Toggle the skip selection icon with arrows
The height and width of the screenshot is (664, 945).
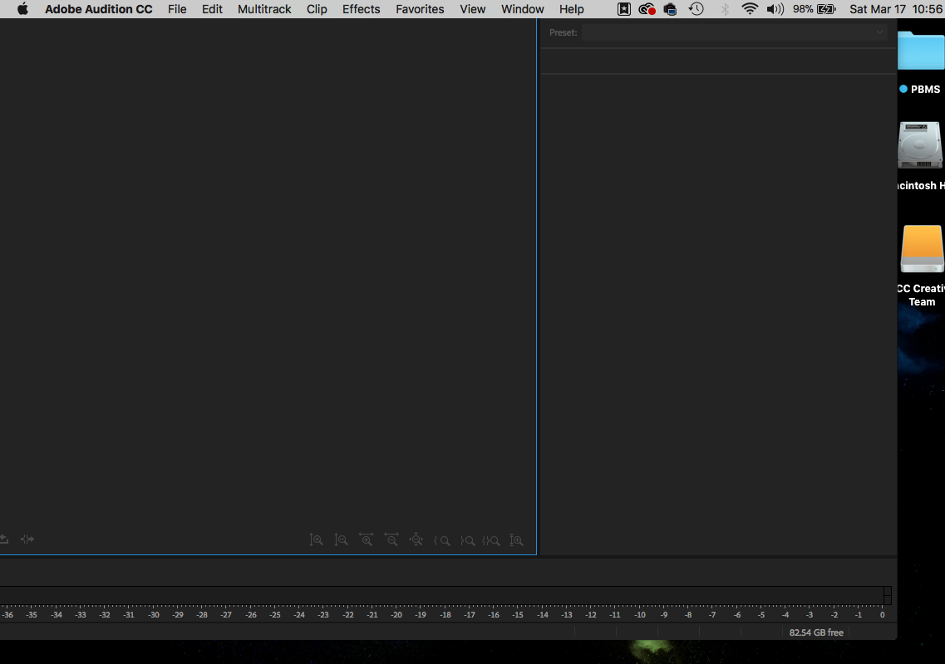coord(27,539)
